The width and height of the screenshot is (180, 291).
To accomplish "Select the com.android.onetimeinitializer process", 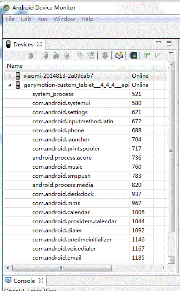I will [72, 240].
